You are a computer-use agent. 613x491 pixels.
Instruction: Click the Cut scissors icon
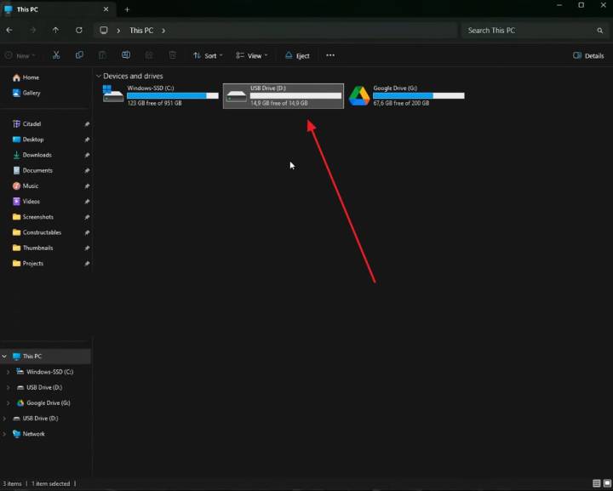pos(56,55)
